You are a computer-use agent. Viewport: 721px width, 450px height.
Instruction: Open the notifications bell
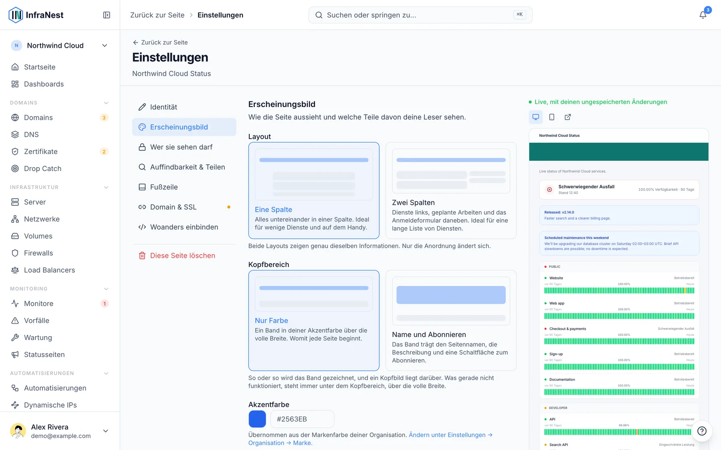point(703,15)
